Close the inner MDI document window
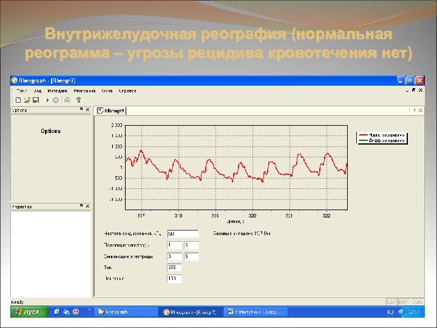This screenshot has width=437, height=328. tap(421, 90)
